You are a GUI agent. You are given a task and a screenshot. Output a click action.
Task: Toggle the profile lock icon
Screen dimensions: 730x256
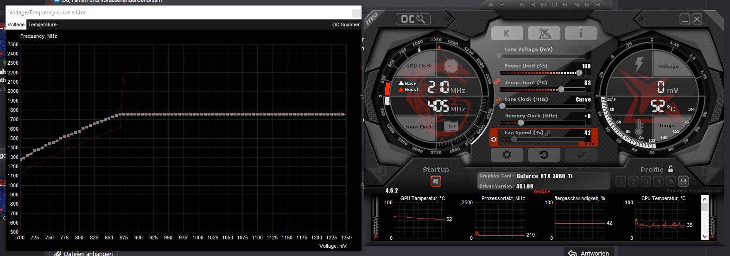point(671,169)
